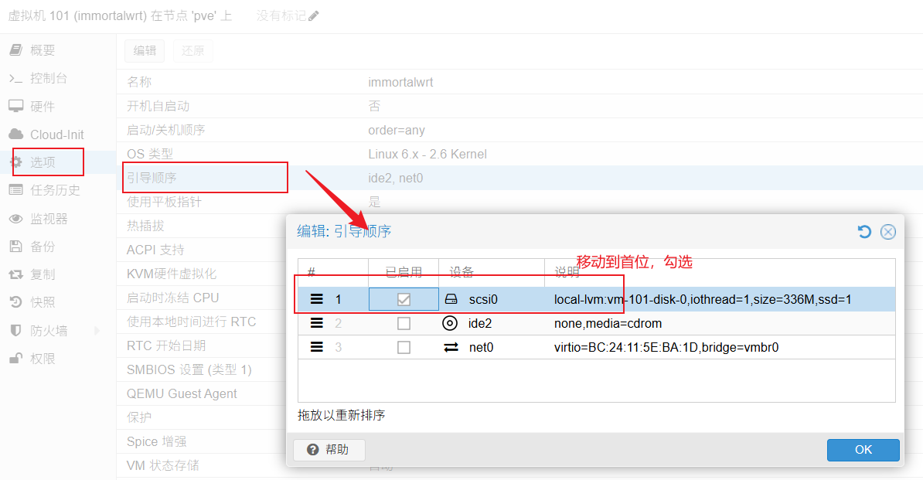Screen dimensions: 923x480
Task: Open the 监视器 monitor page
Action: 58,219
